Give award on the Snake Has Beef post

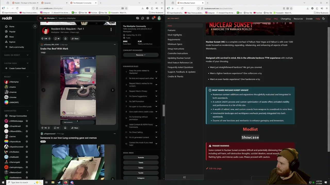(65, 128)
